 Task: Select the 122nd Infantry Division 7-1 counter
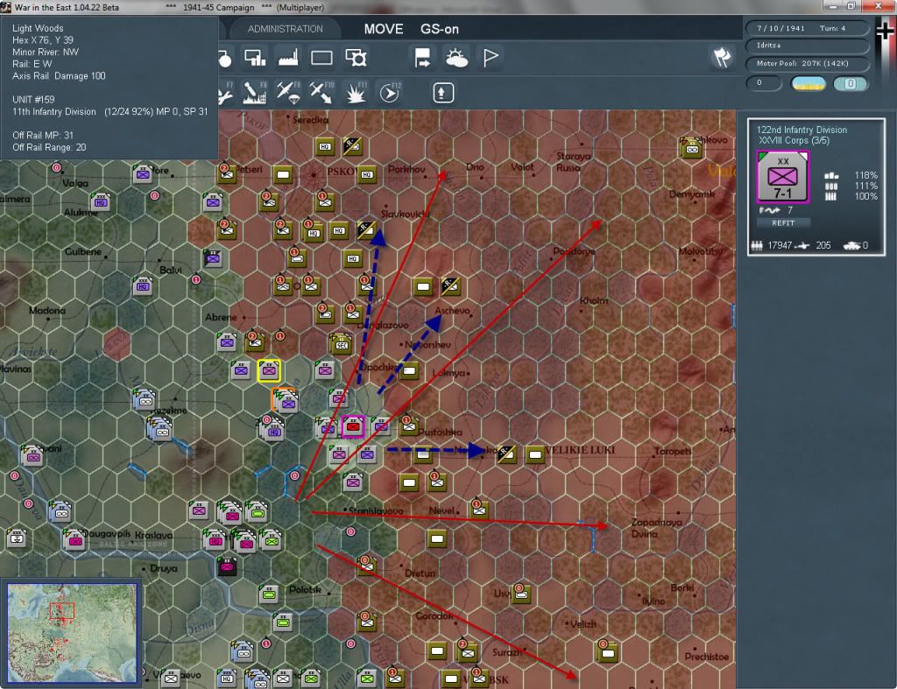pos(782,177)
